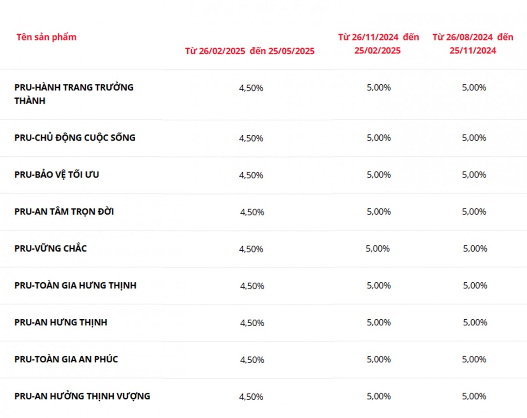The width and height of the screenshot is (527, 418).
Task: Click last-column 5,00% for PRU-CHỦ ĐỘNG CUỘC SỐNG
Action: point(474,138)
